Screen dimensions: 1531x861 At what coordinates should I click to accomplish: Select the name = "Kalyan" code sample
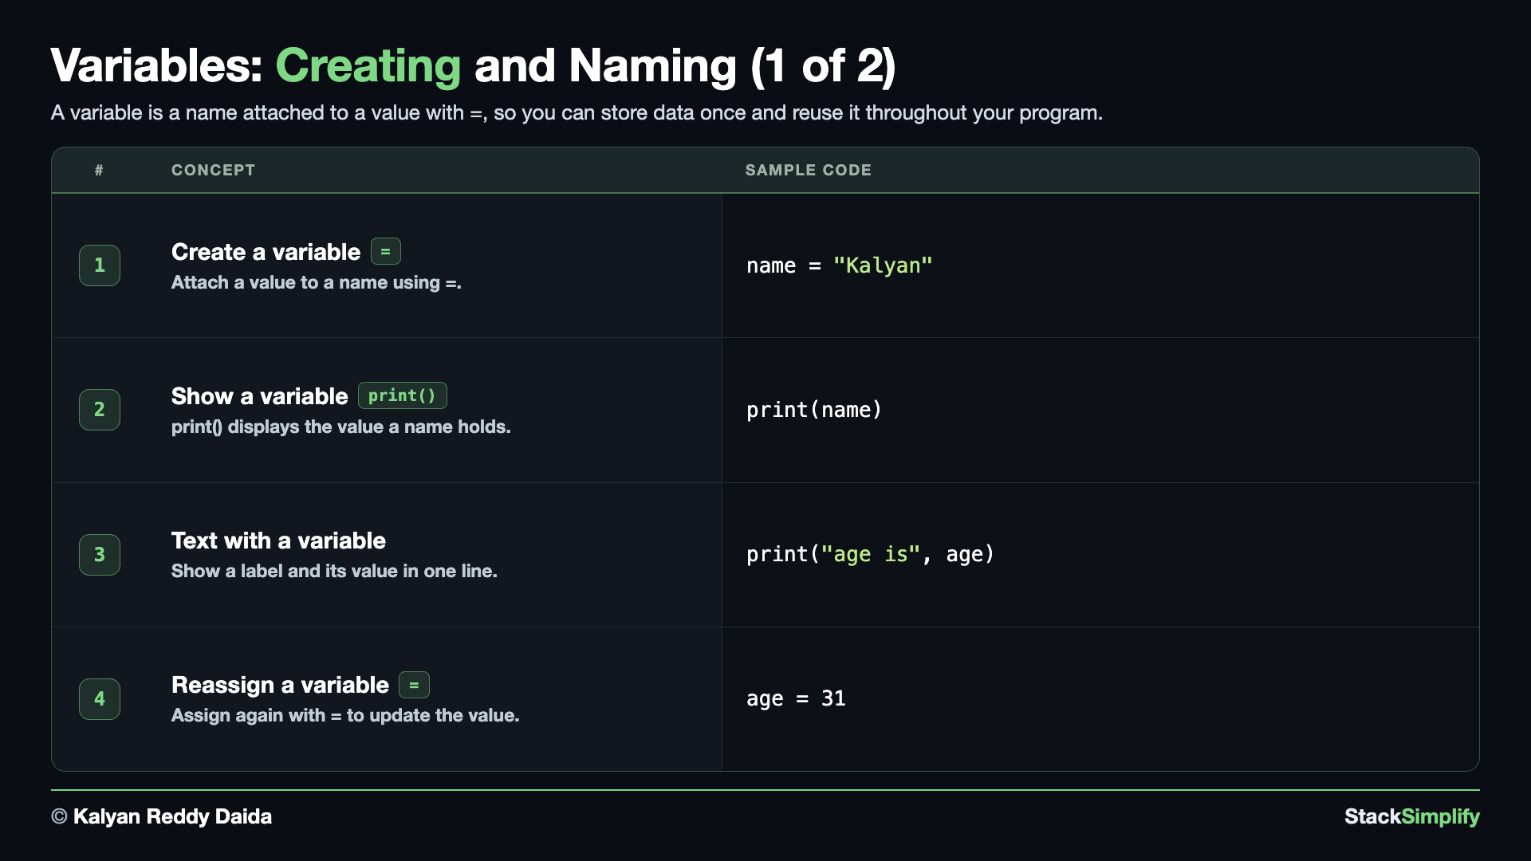pyautogui.click(x=840, y=265)
